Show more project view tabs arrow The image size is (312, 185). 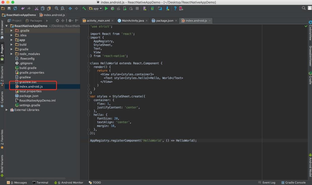47,21
